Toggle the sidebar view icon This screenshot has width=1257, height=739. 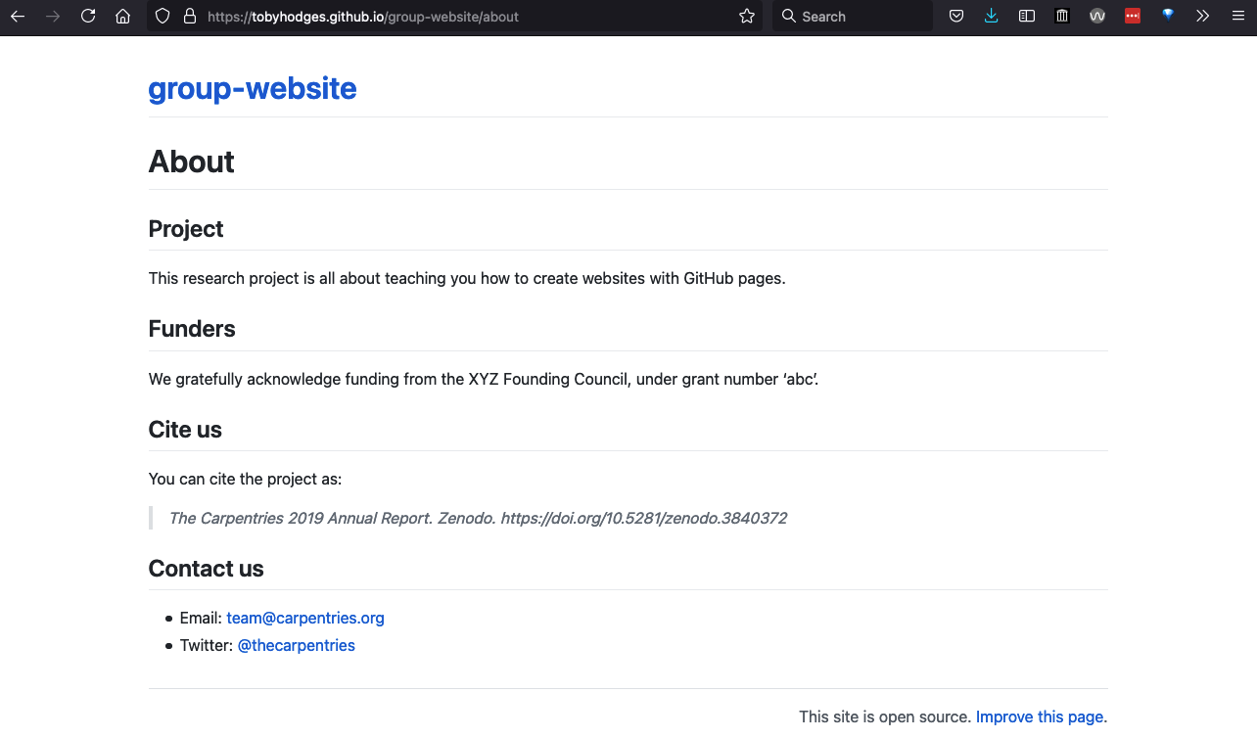1027,16
